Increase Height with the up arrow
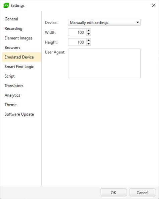Viewport: 159px width, 199px height. tap(89, 40)
